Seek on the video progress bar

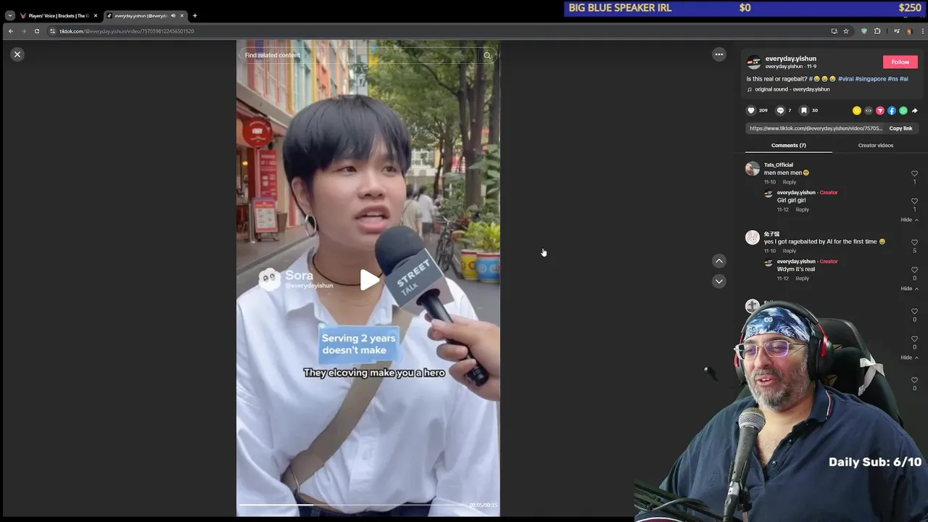tap(352, 505)
